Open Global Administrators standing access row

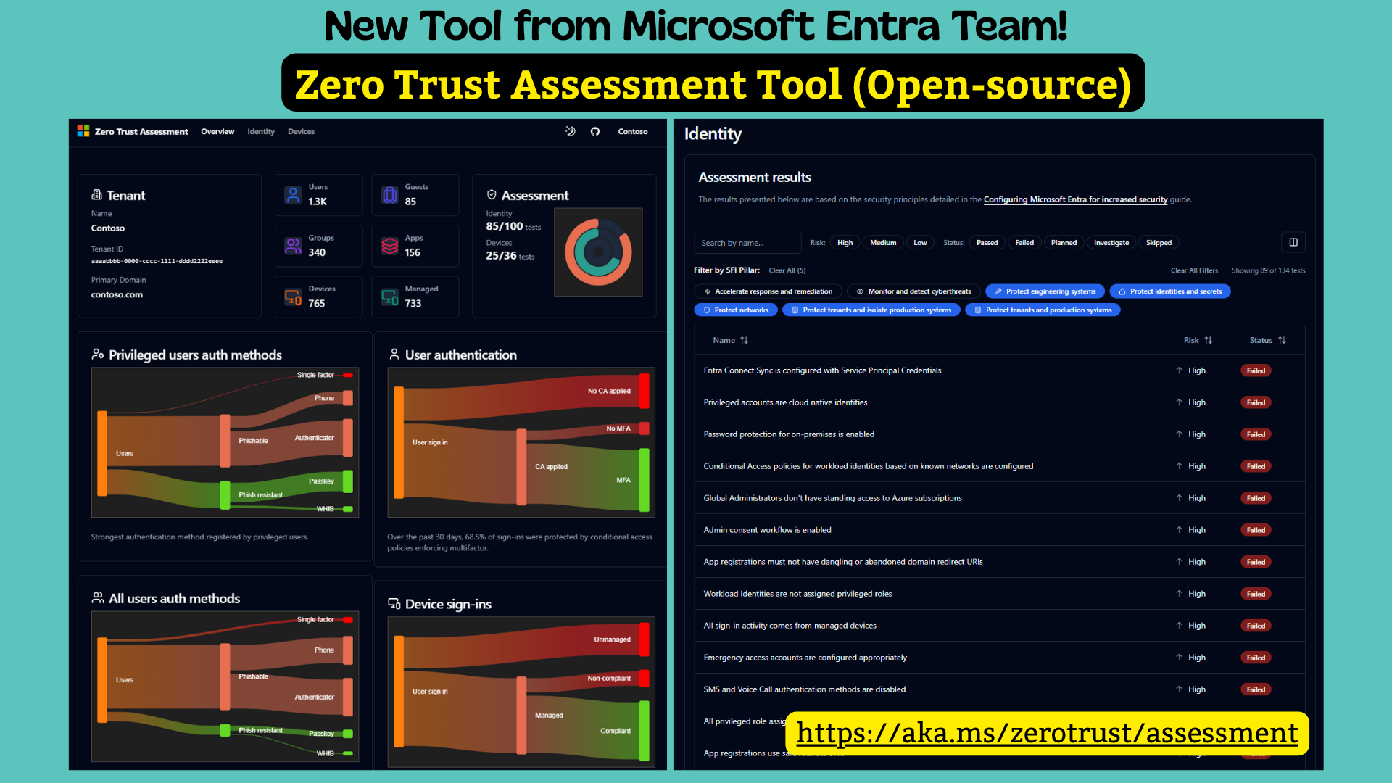(x=1000, y=498)
